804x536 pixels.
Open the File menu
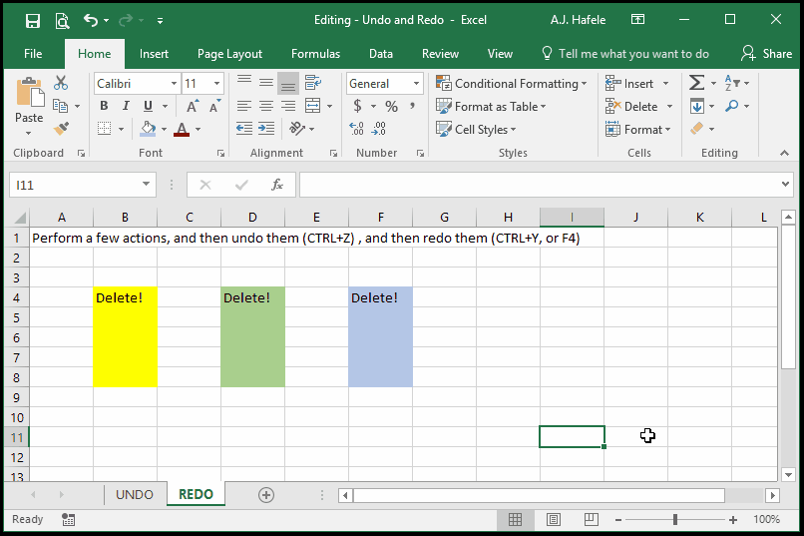(x=33, y=54)
